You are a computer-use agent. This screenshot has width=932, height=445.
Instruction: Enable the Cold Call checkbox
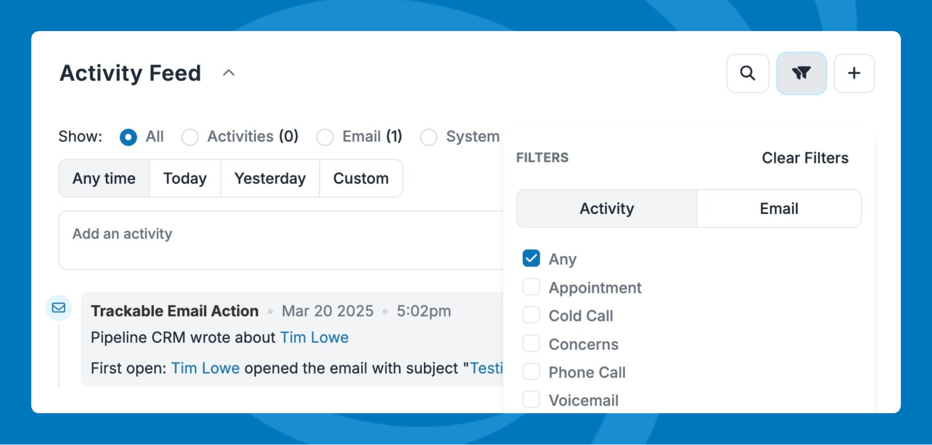coord(531,315)
